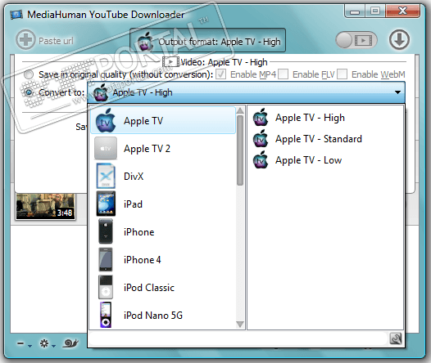Choose iPod Nano 5G in device list
This screenshot has width=431, height=363.
[x=163, y=316]
